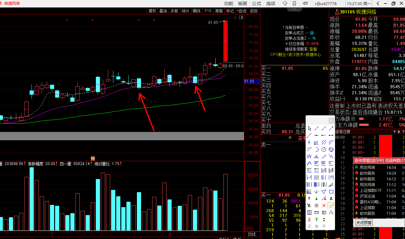
Task: Select the green 下 marker tool
Action: point(316,220)
